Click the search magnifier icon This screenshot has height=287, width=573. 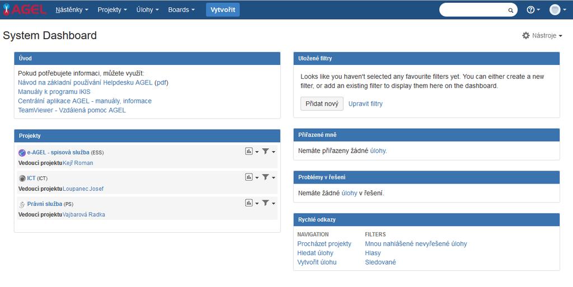510,10
